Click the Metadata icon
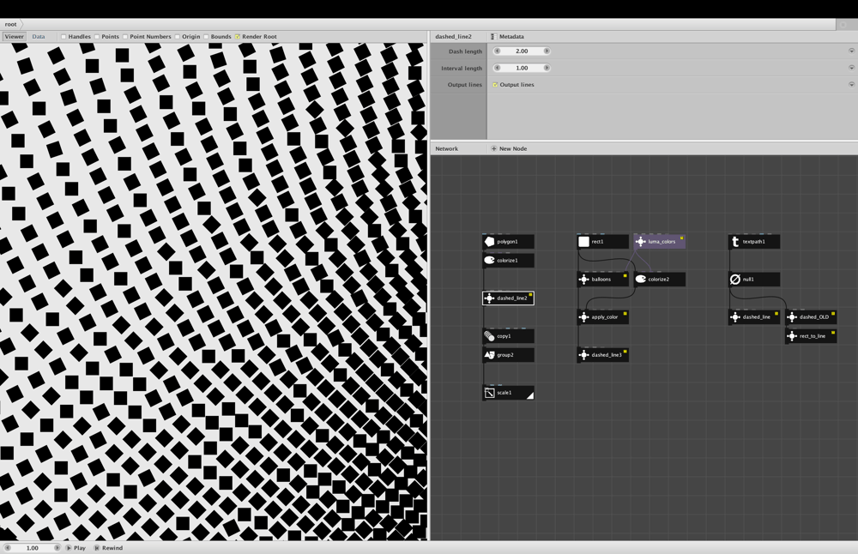Screen dimensions: 858x554 (493, 37)
